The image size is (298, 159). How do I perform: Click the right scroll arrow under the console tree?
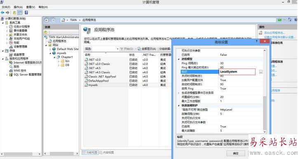tap(39, 154)
